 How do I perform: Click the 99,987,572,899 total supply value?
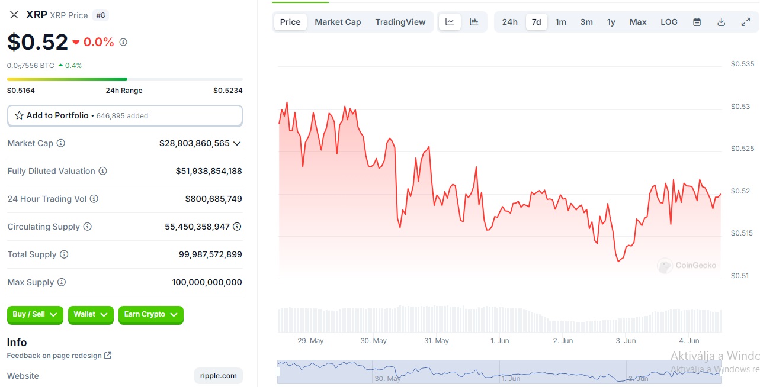(x=210, y=254)
